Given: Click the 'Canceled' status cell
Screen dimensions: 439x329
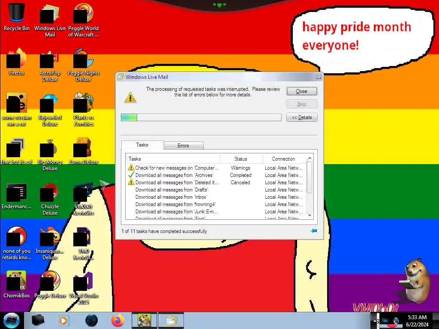Looking at the screenshot, I should pyautogui.click(x=241, y=182).
